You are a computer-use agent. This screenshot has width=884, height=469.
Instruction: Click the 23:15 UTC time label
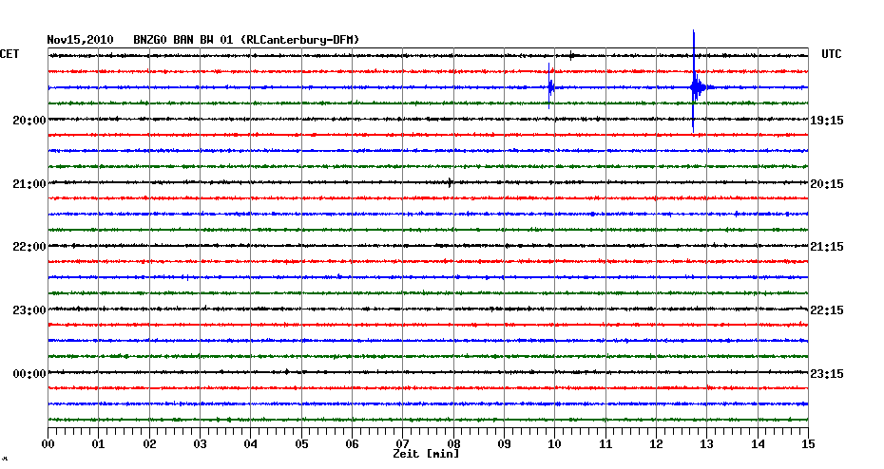[827, 374]
